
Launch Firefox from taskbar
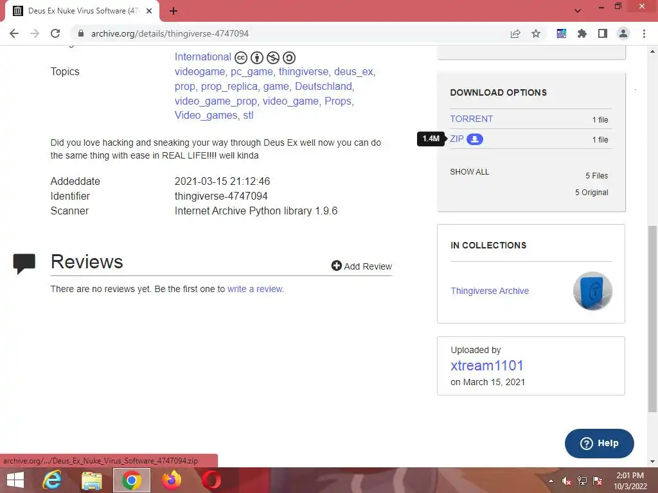click(x=171, y=480)
